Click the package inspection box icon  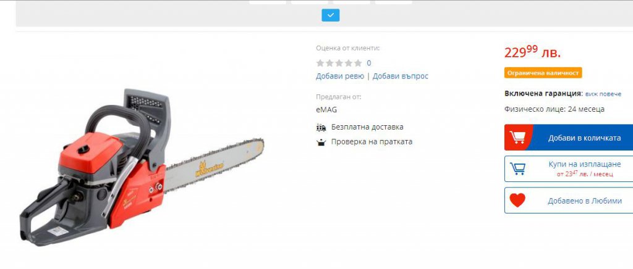click(321, 142)
